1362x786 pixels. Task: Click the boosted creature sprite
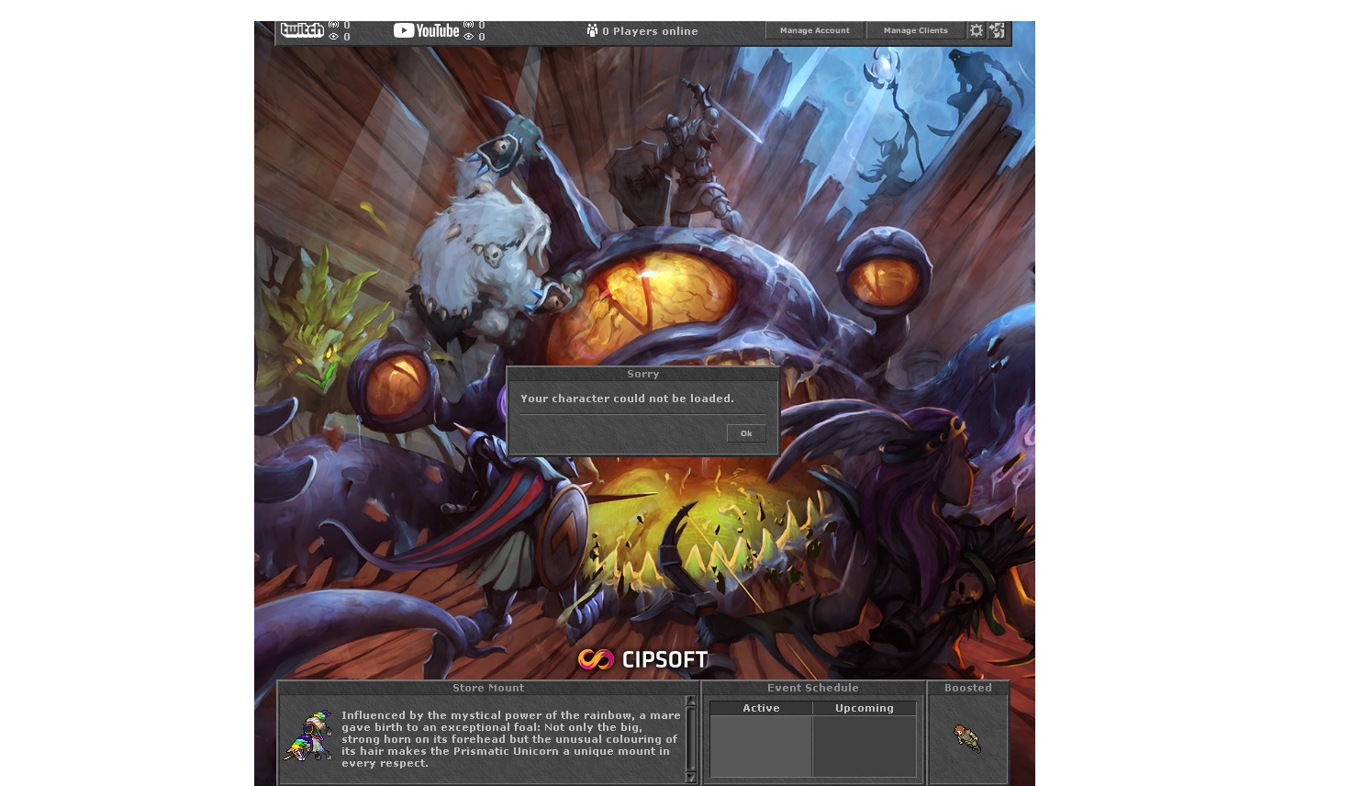click(967, 737)
